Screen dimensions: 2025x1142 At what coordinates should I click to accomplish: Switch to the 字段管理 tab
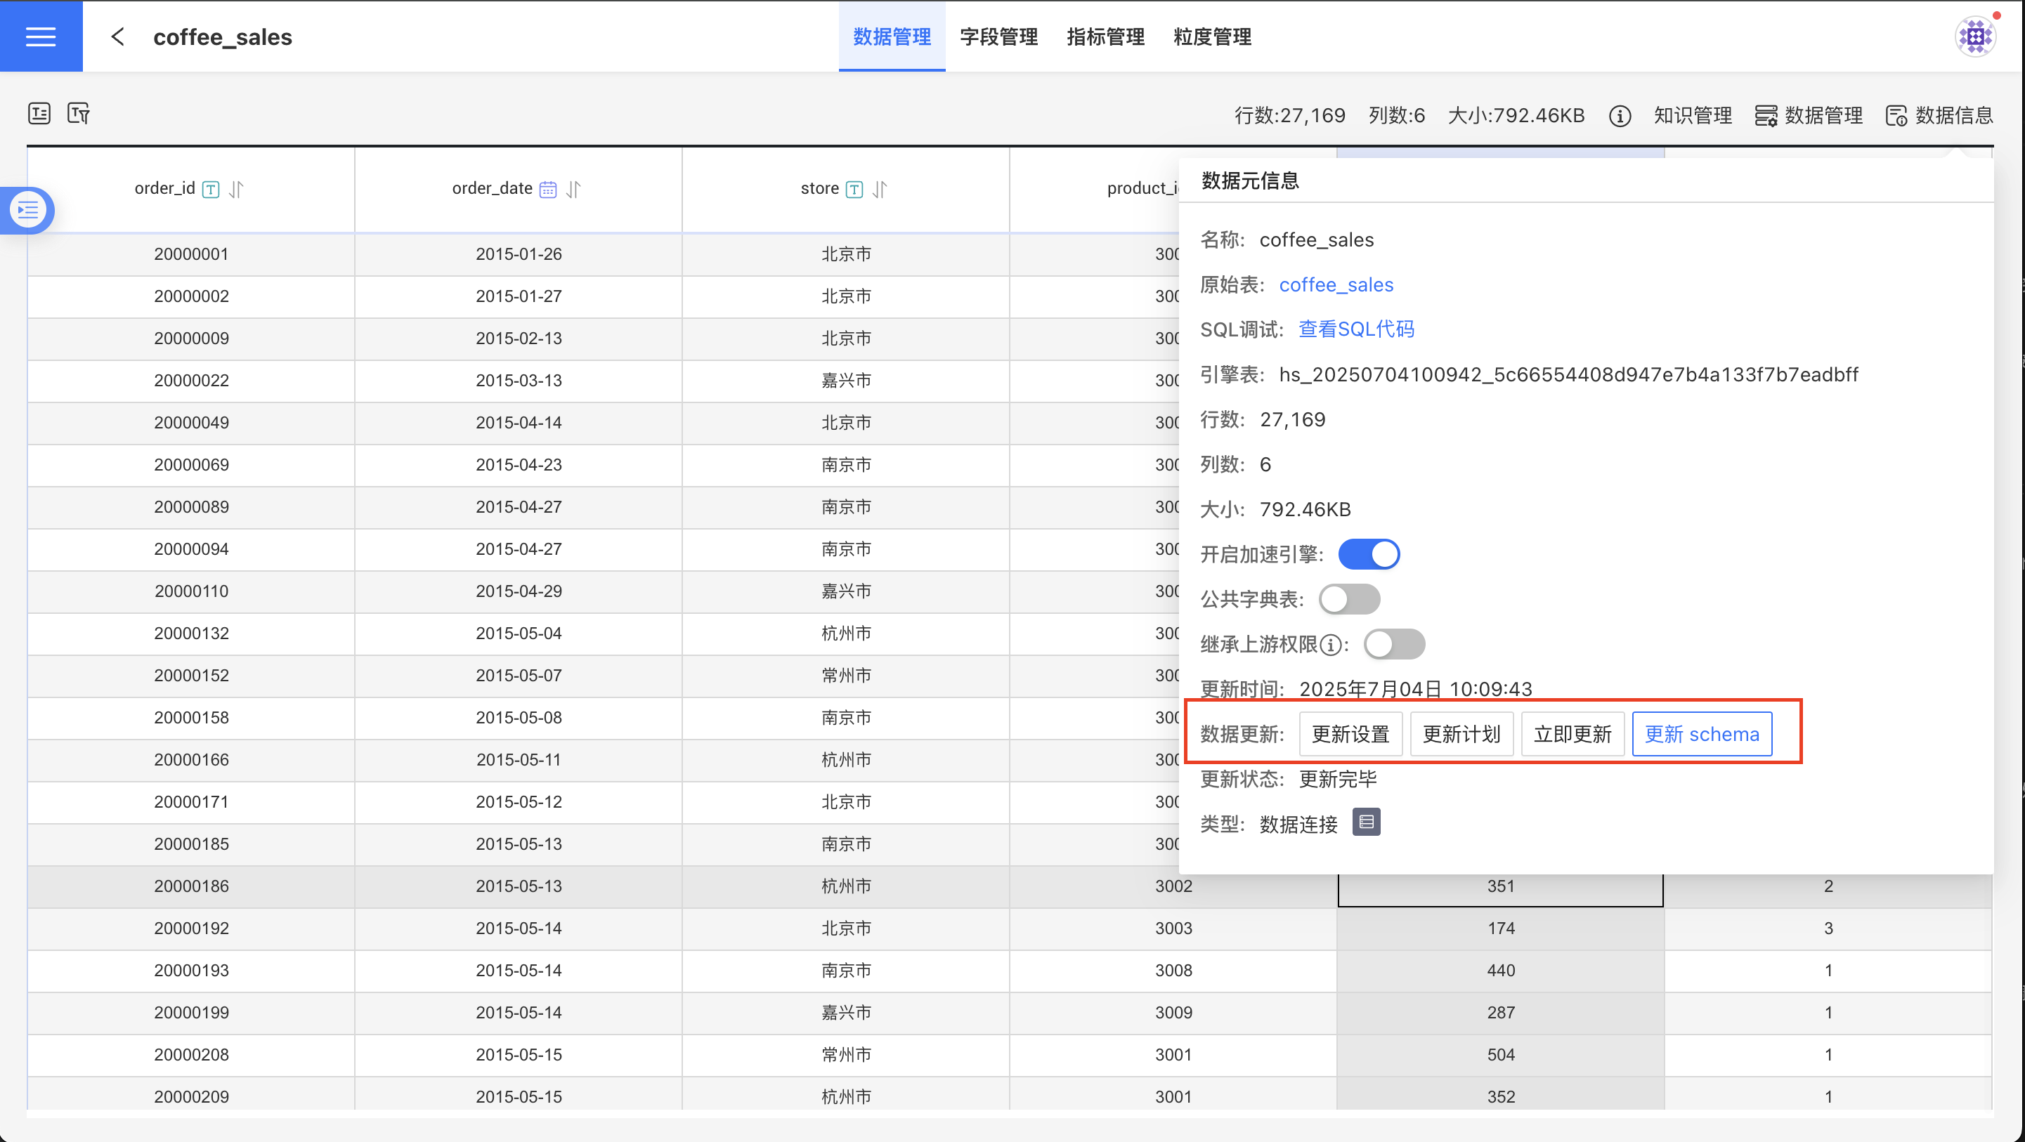click(x=998, y=36)
